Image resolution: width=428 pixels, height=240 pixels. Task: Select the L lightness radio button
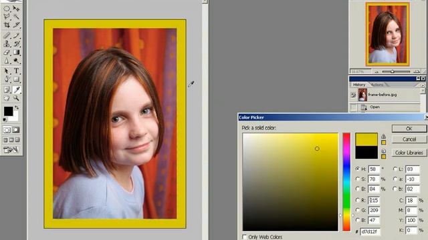point(395,169)
